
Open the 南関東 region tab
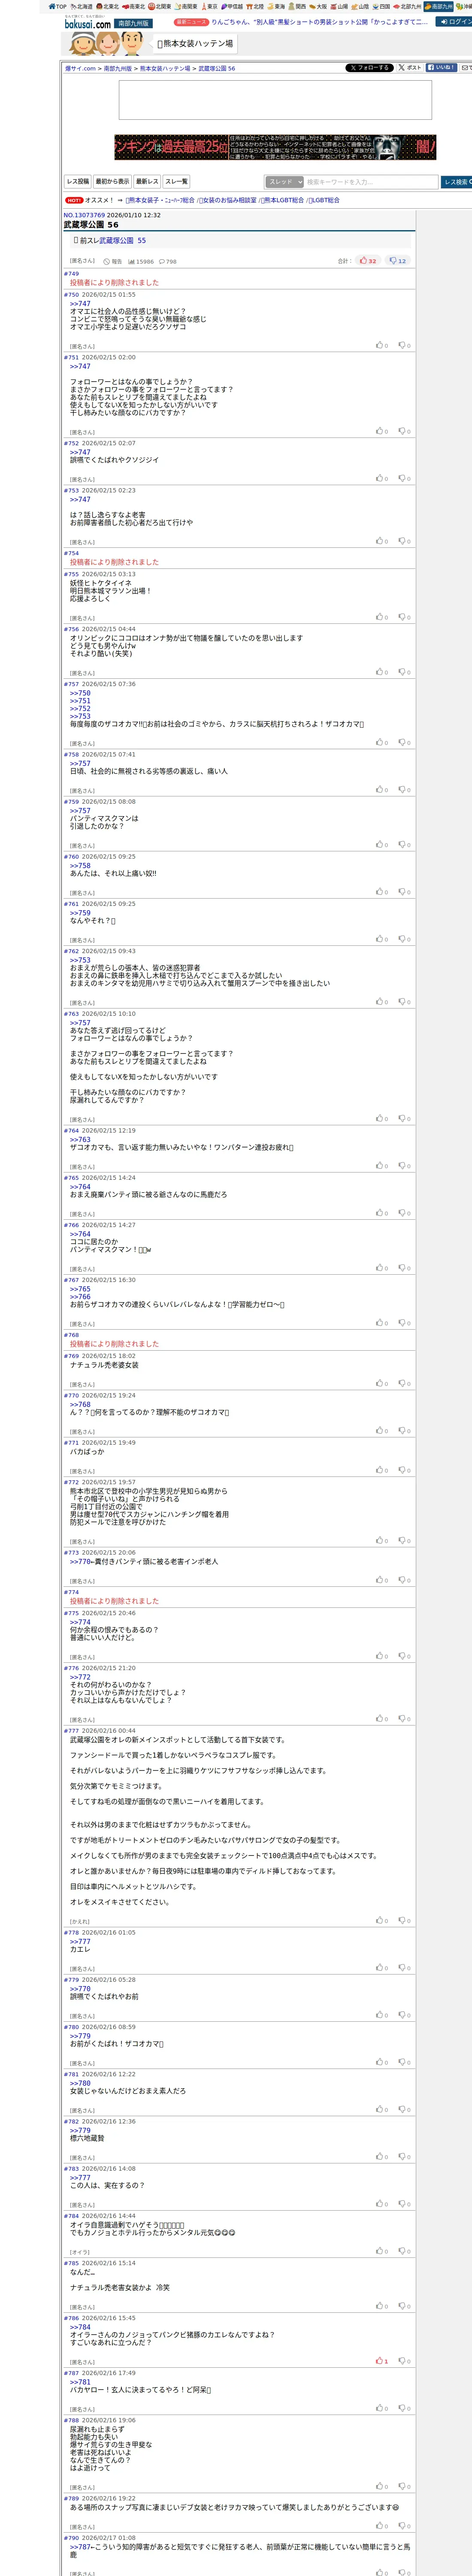click(x=186, y=6)
